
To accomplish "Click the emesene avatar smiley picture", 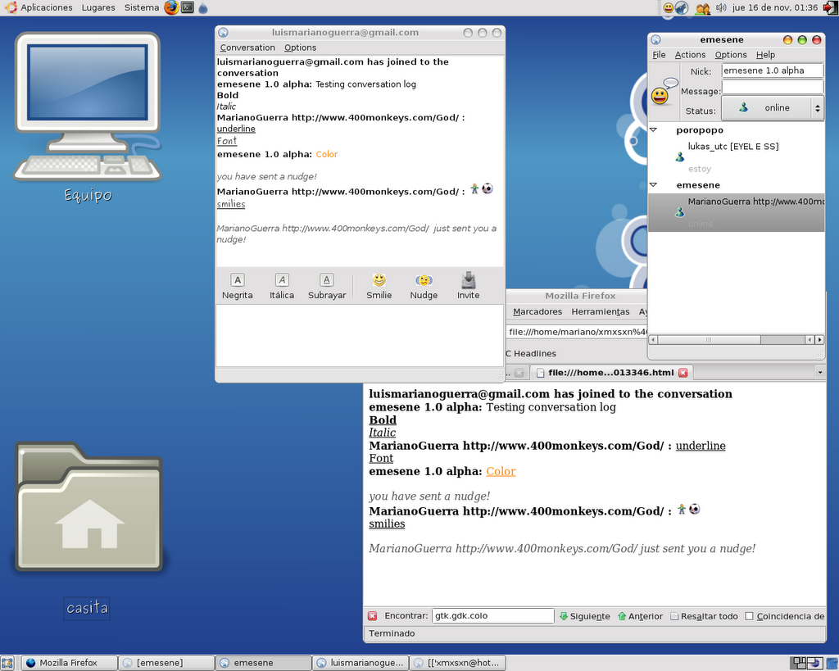I will (663, 92).
